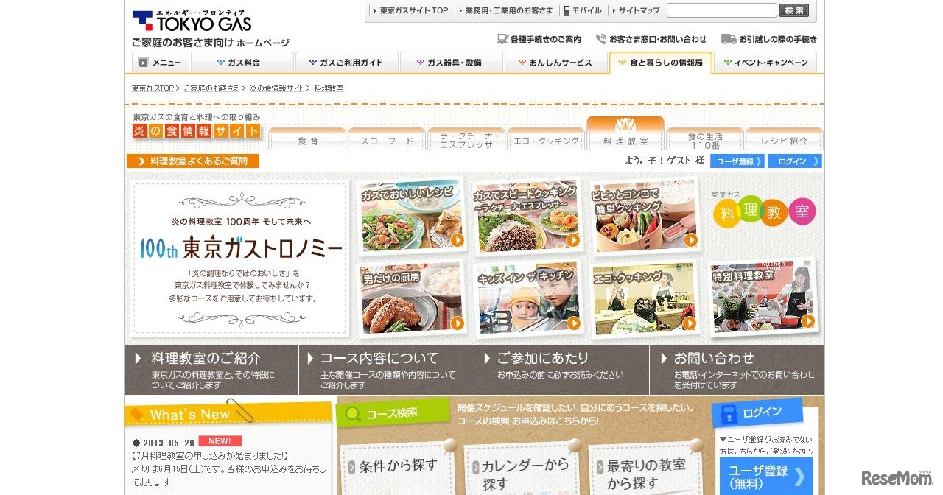
Task: Click the コース検索 magnifier icon
Action: click(x=353, y=415)
